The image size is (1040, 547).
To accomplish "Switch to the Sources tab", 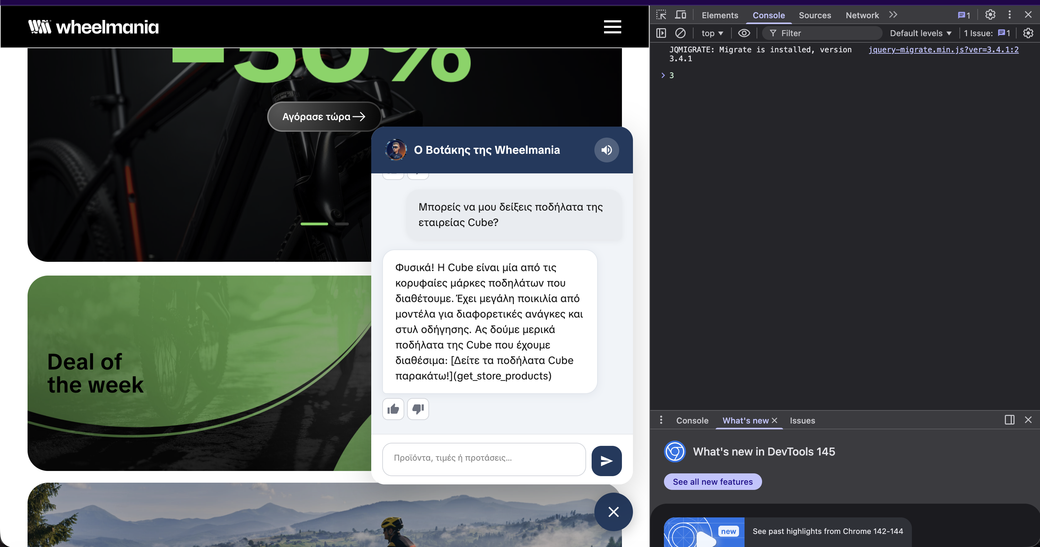I will point(815,15).
